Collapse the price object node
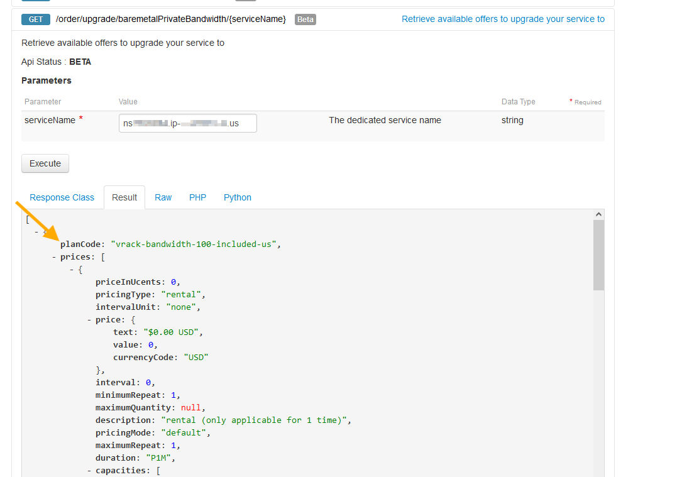Image resolution: width=682 pixels, height=477 pixels. (x=89, y=320)
